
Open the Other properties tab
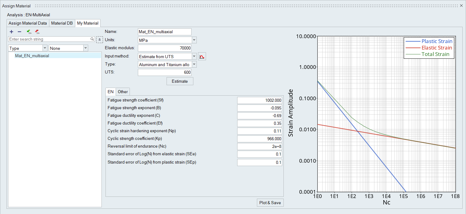click(x=123, y=92)
